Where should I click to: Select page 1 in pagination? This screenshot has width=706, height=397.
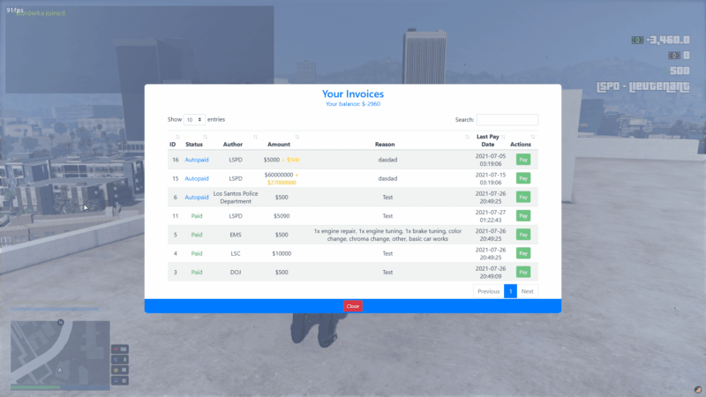click(510, 292)
